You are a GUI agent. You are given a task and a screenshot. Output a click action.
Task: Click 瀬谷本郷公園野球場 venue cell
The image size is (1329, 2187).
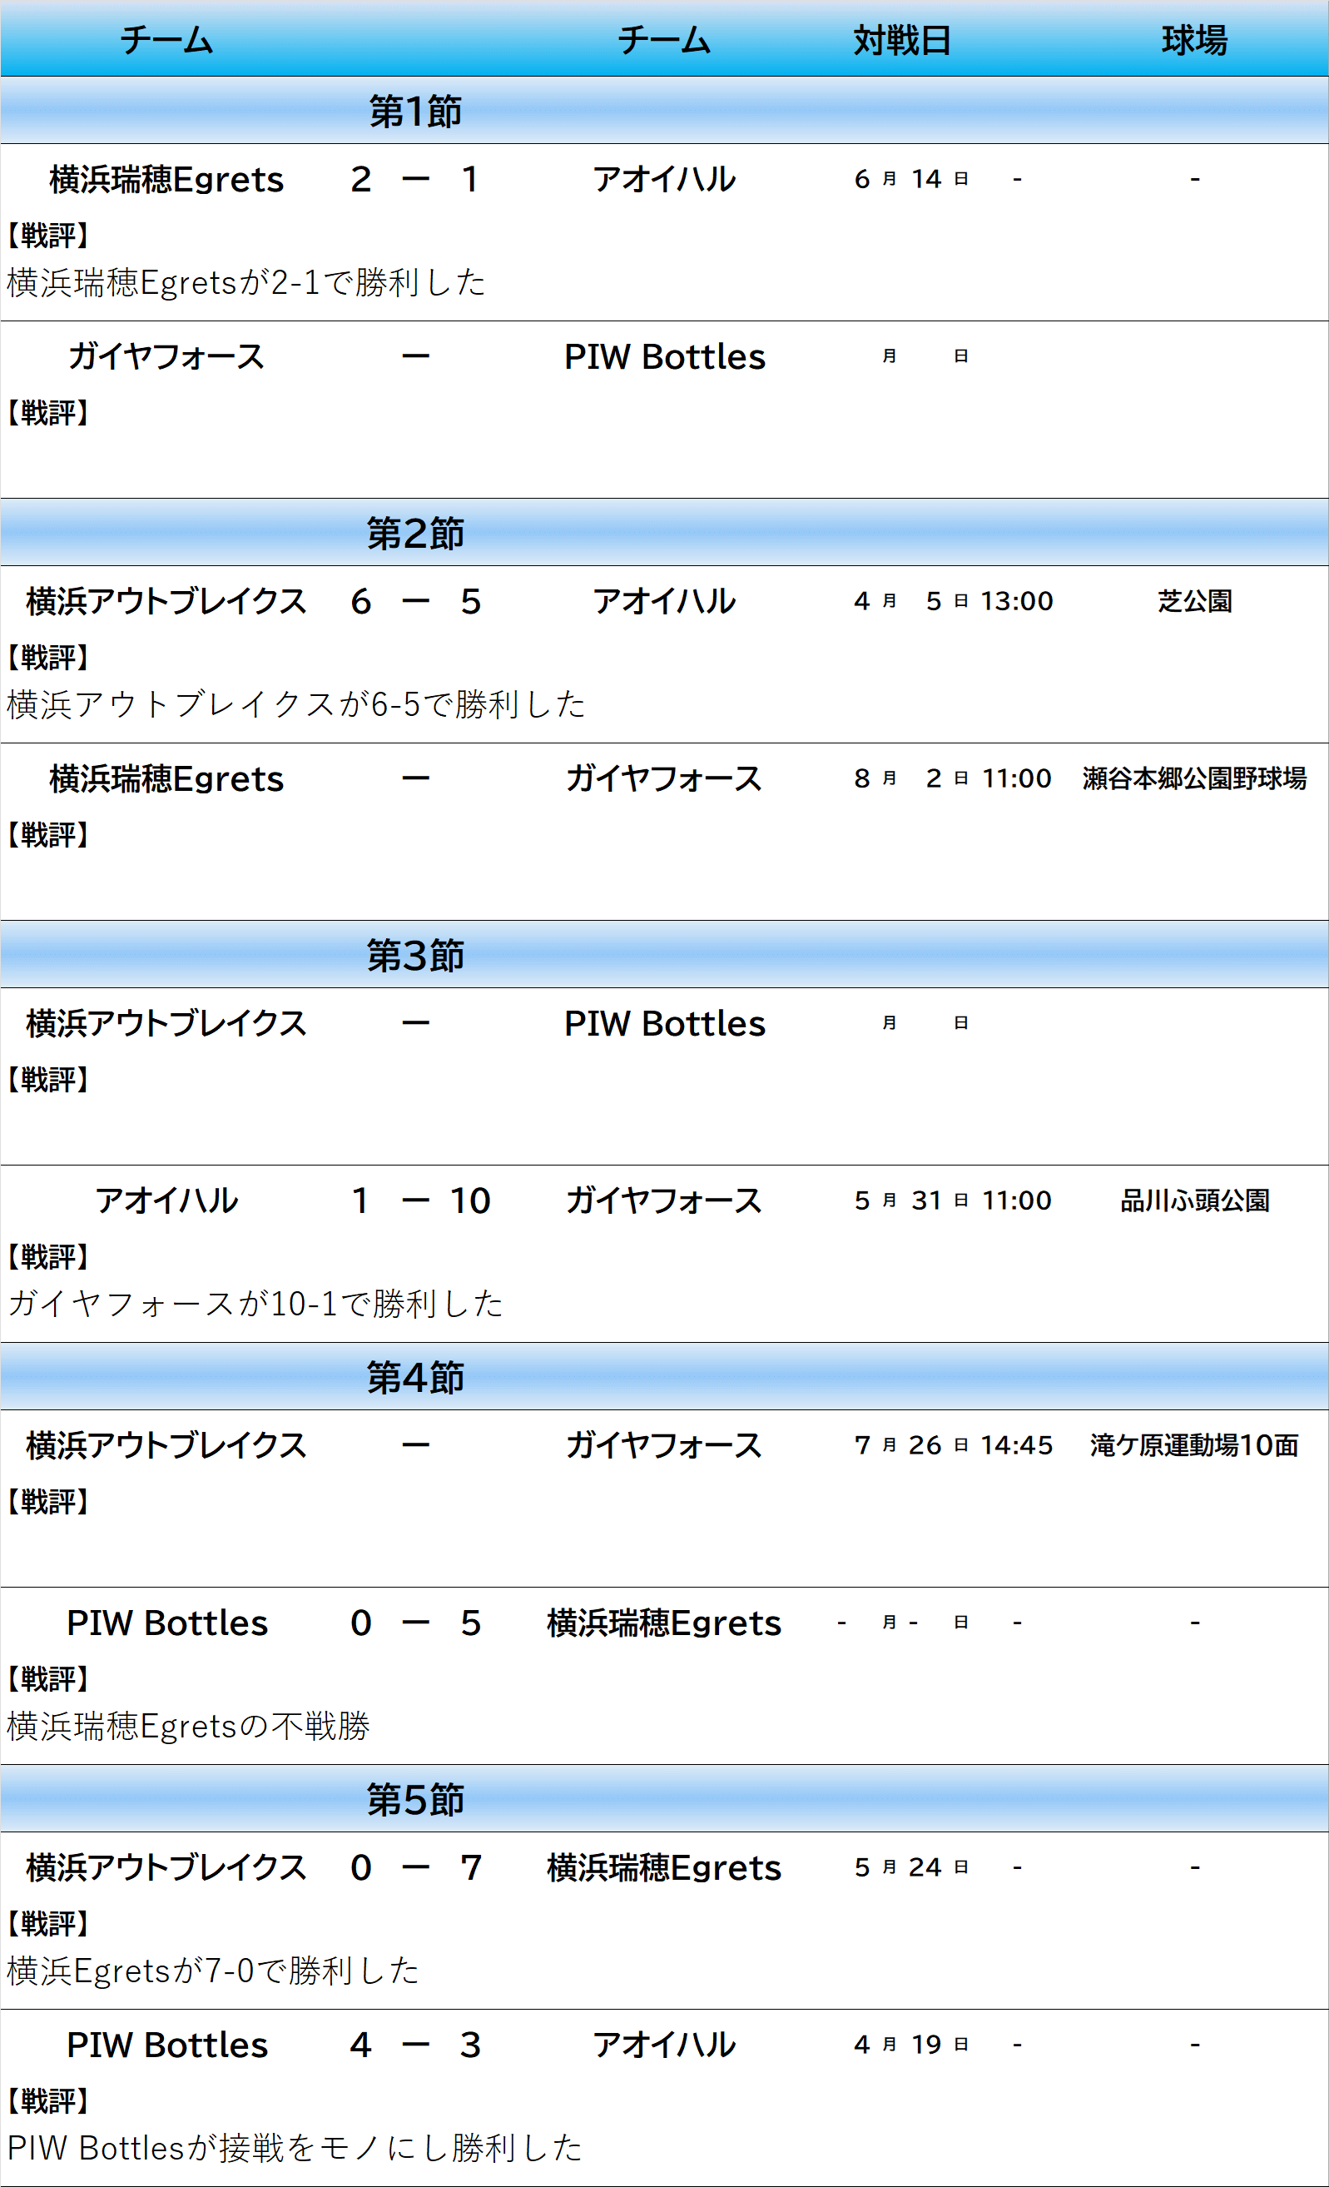tap(1194, 778)
